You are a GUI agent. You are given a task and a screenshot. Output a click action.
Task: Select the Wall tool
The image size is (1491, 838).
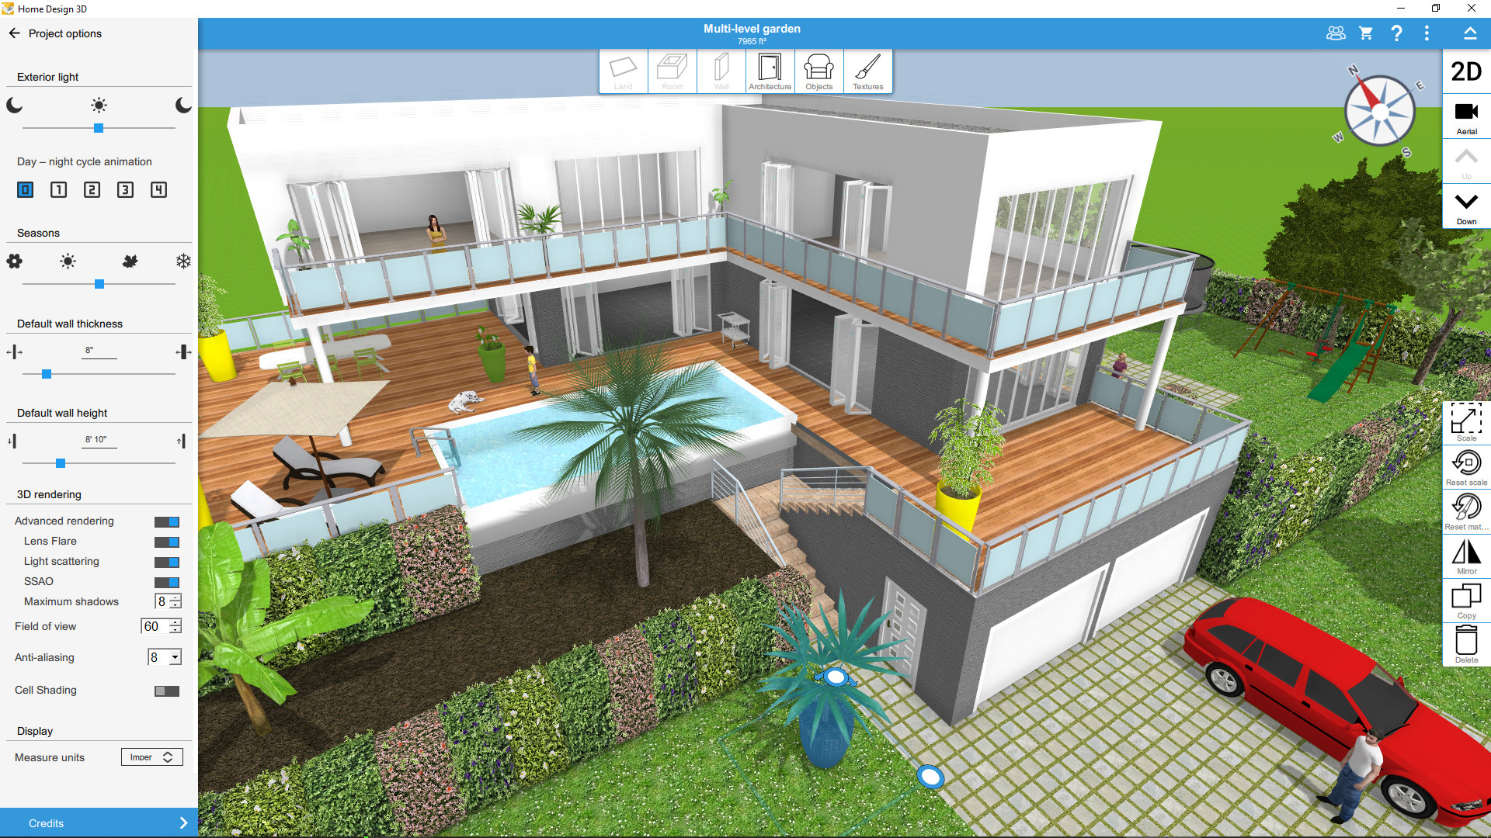721,70
